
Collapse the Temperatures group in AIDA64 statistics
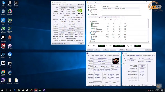90,22
